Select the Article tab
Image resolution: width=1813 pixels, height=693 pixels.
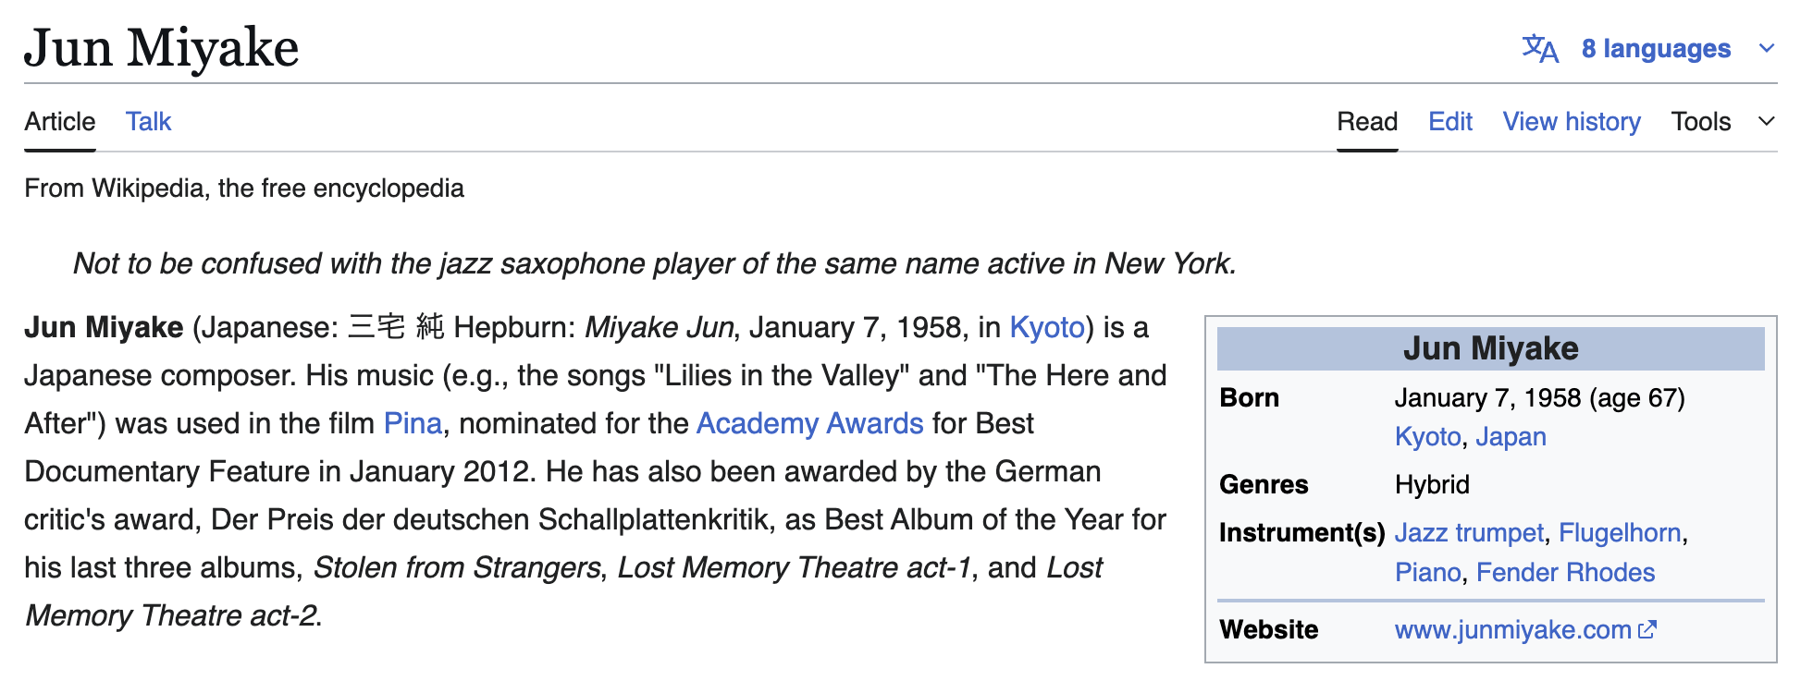pyautogui.click(x=59, y=121)
